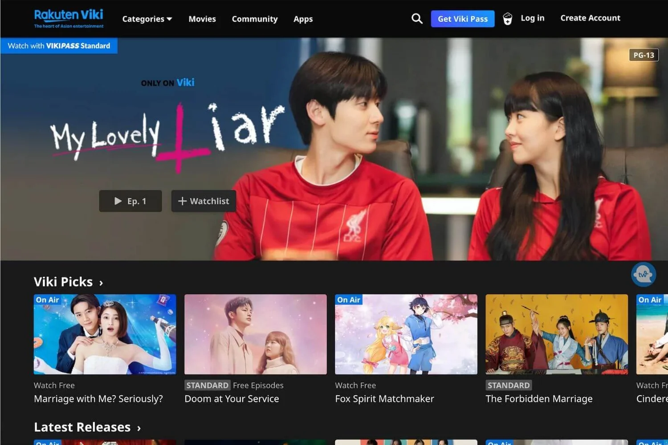Open Fox Spirit Matchmaker thumbnail
668x445 pixels.
406,334
